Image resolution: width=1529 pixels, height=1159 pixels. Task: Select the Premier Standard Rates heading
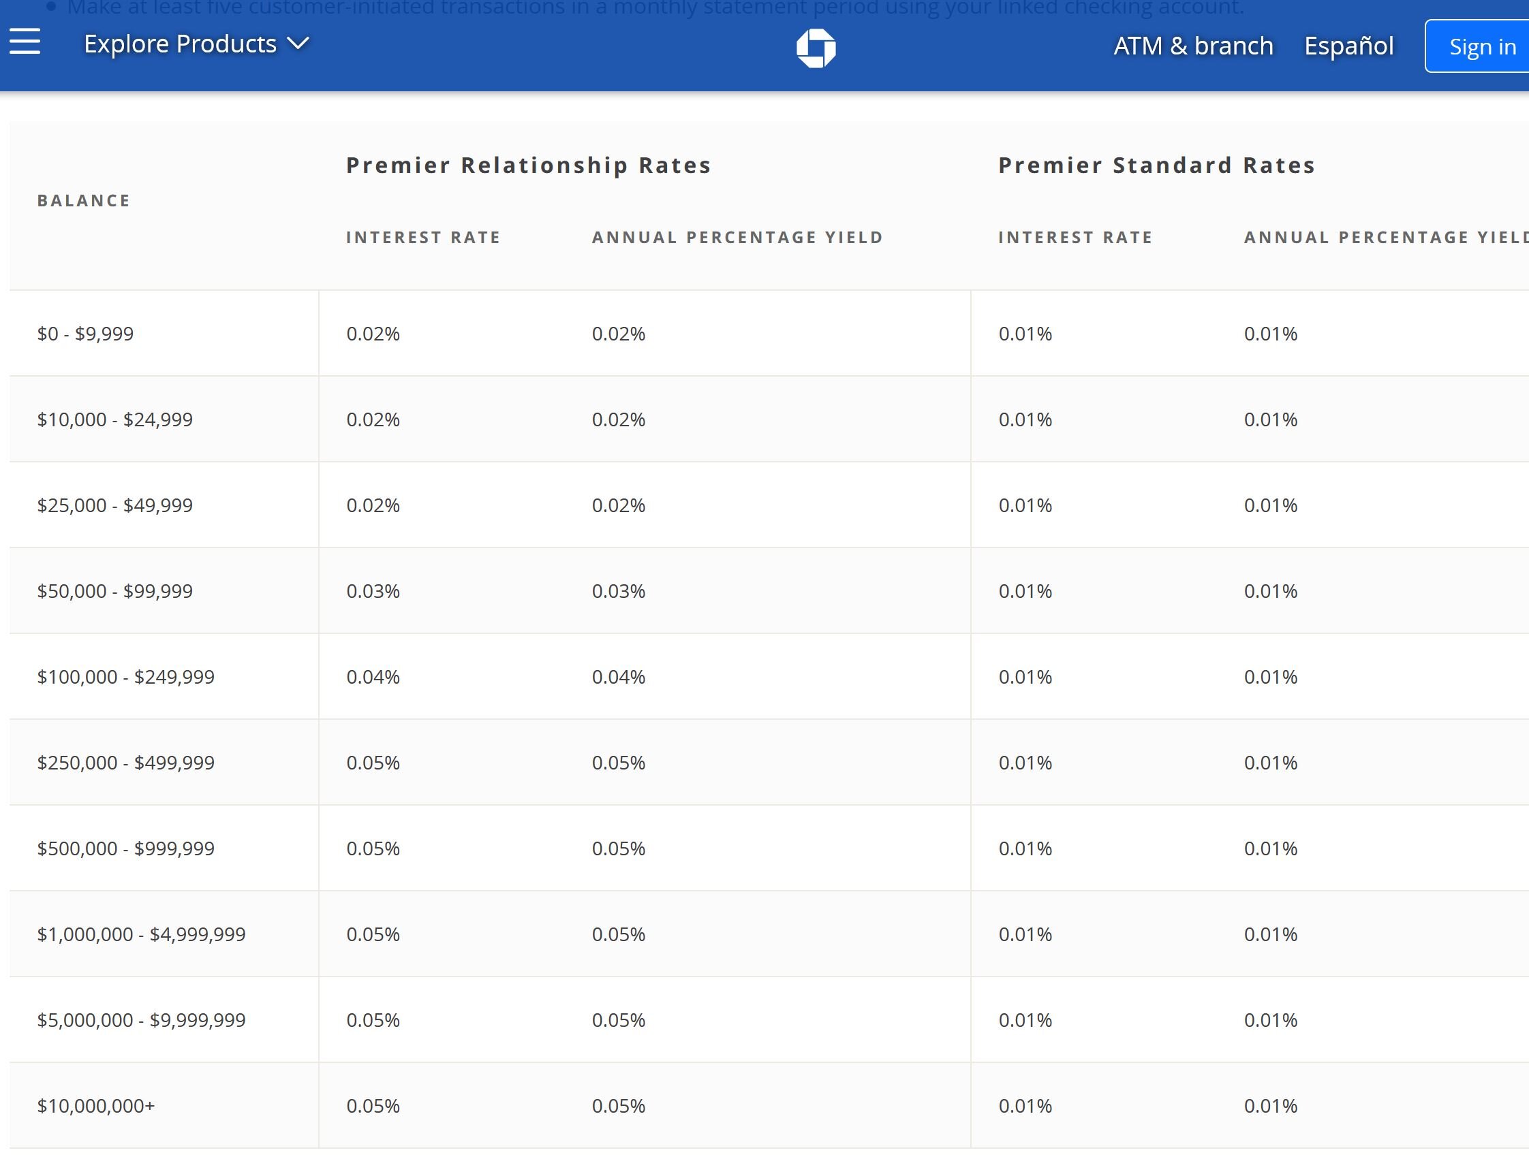click(1156, 165)
